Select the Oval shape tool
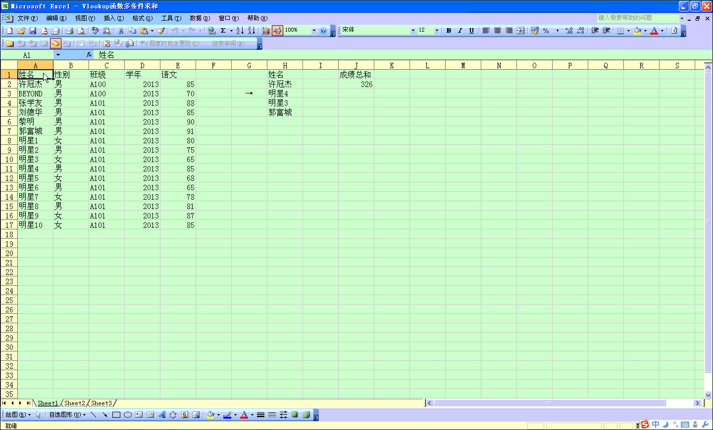The width and height of the screenshot is (713, 430). (x=127, y=415)
